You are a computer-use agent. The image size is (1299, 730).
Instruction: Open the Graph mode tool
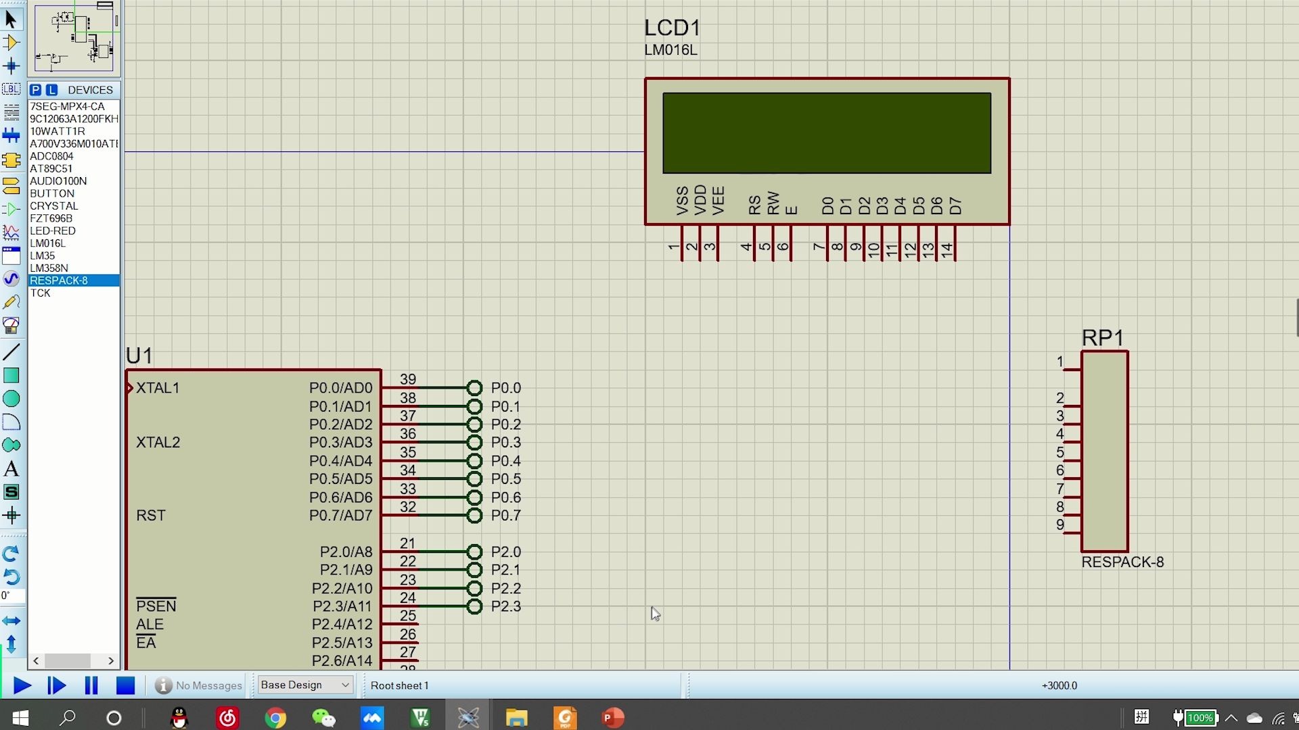tap(11, 233)
